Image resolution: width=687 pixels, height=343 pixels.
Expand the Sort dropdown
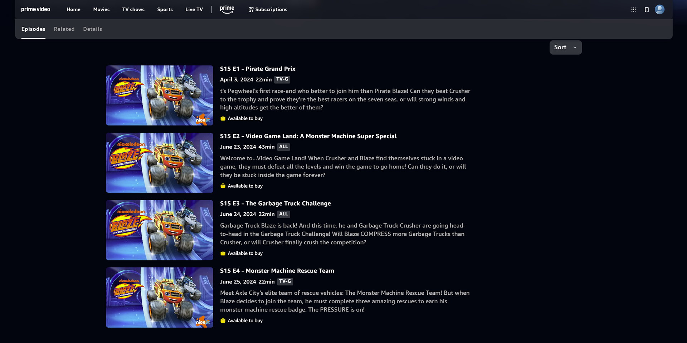point(565,47)
